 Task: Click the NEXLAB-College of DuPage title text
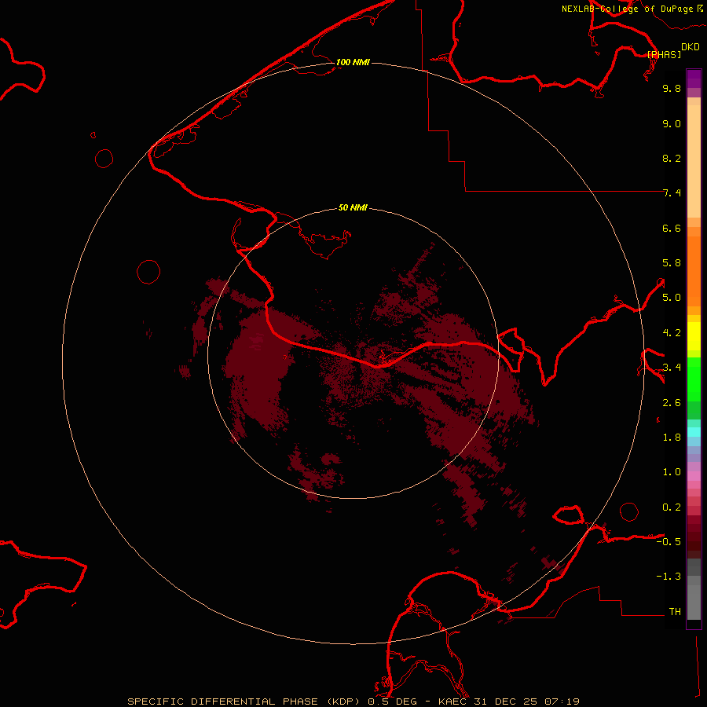pos(628,9)
